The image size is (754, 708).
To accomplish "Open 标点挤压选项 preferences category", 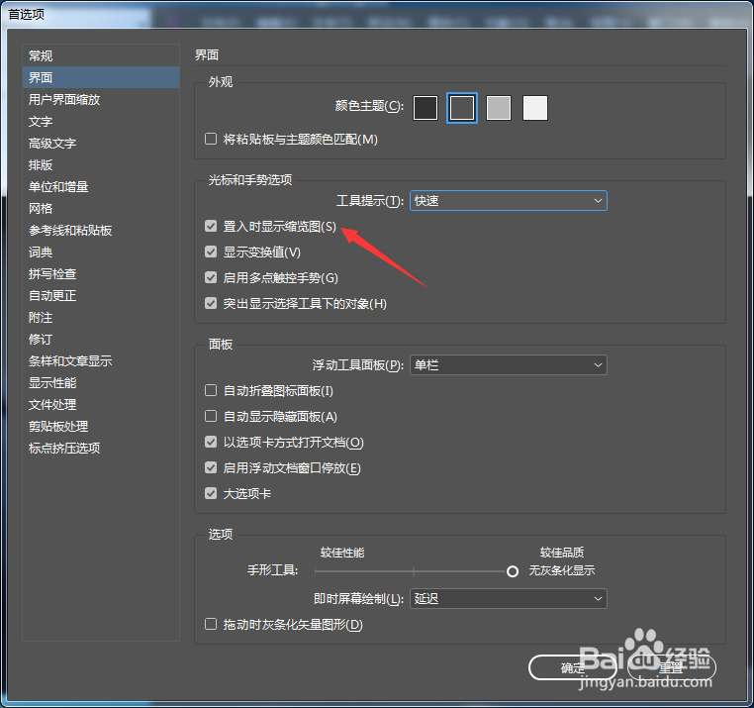I will pos(101,449).
